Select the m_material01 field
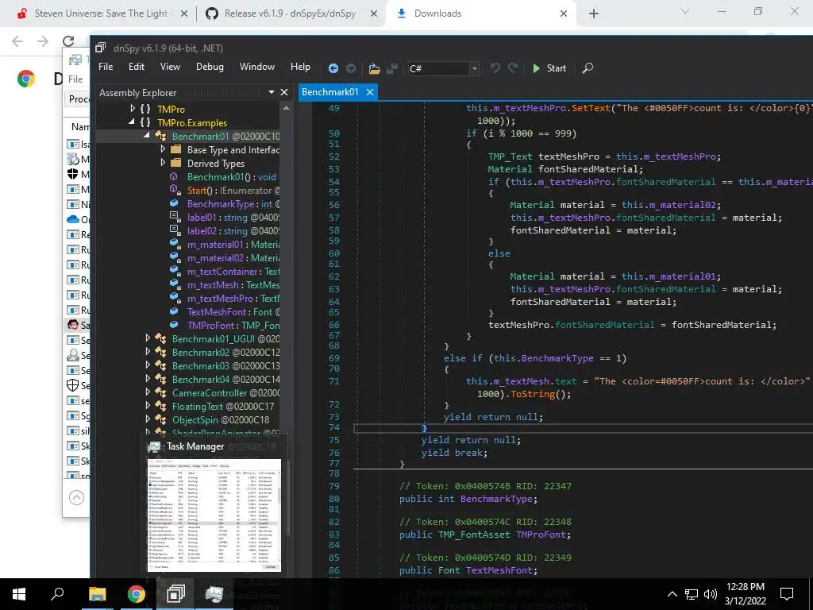The image size is (813, 610). pyautogui.click(x=233, y=245)
